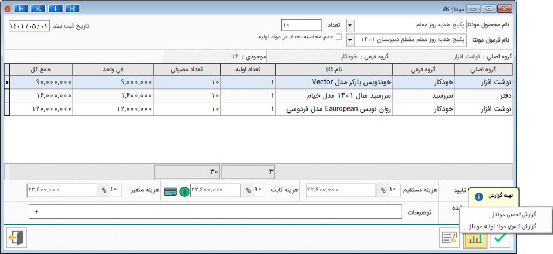The height and width of the screenshot is (254, 553).
Task: Click the تعداد اوليه column header
Action: point(248,70)
